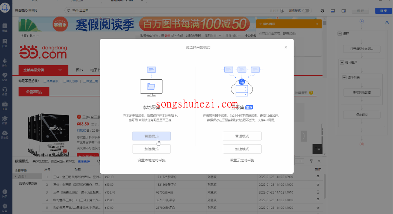393x214 pixels.
Task: Open the 任务 sidebar icon
Action: [x=5, y=42]
